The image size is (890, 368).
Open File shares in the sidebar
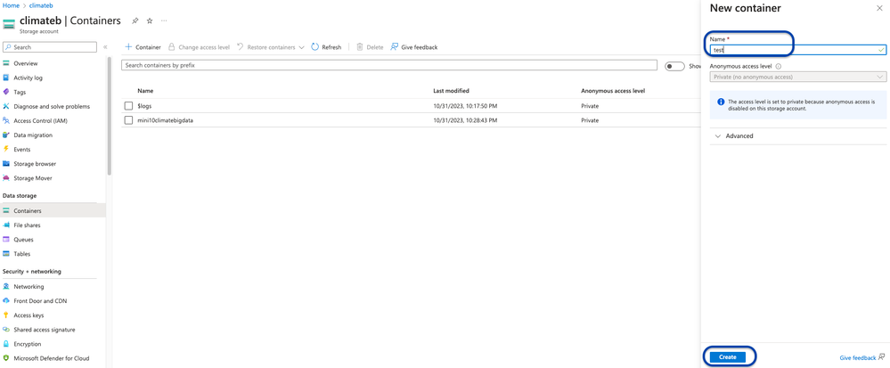tap(27, 225)
